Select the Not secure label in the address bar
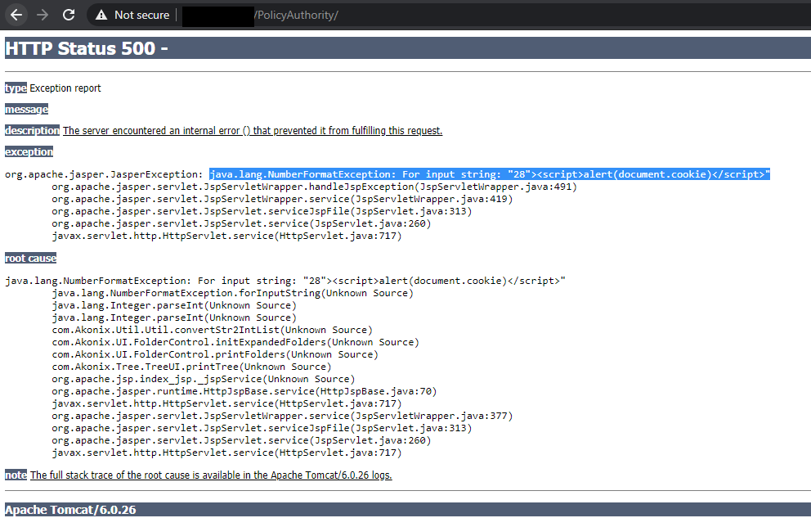 point(143,14)
